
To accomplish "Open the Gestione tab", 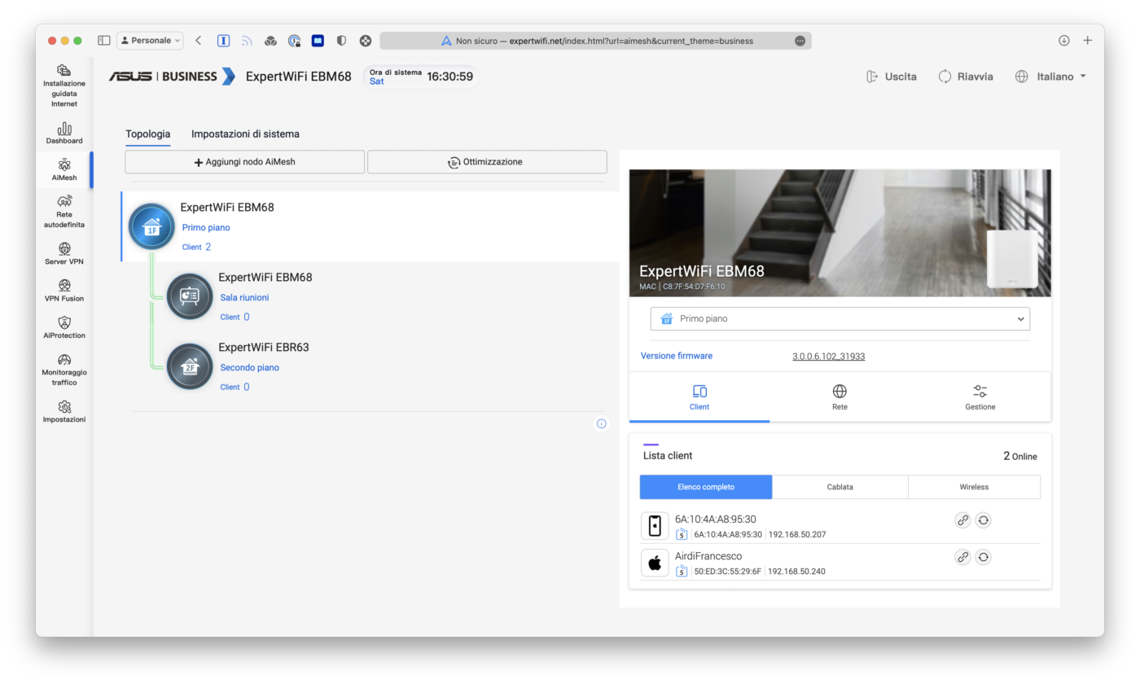I will [x=980, y=397].
